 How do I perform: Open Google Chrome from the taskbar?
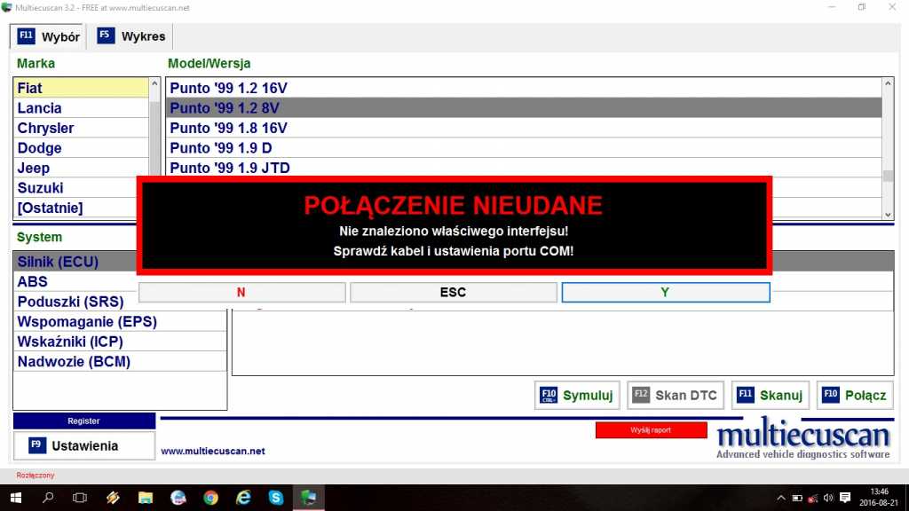(x=210, y=498)
